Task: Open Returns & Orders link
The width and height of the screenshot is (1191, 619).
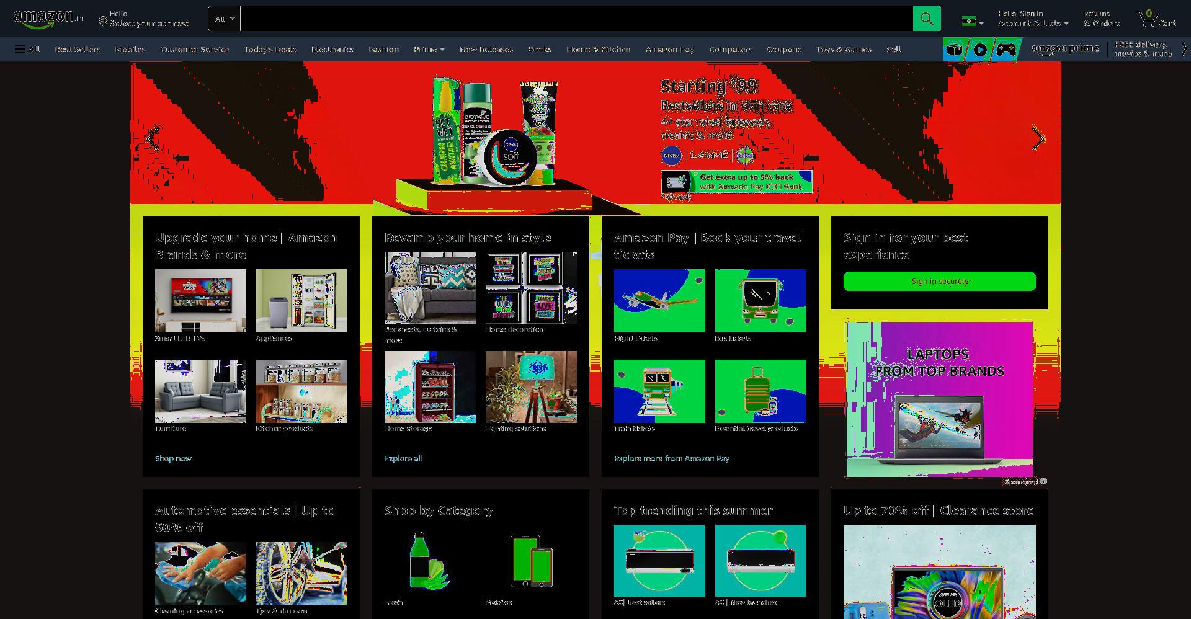Action: point(1102,19)
